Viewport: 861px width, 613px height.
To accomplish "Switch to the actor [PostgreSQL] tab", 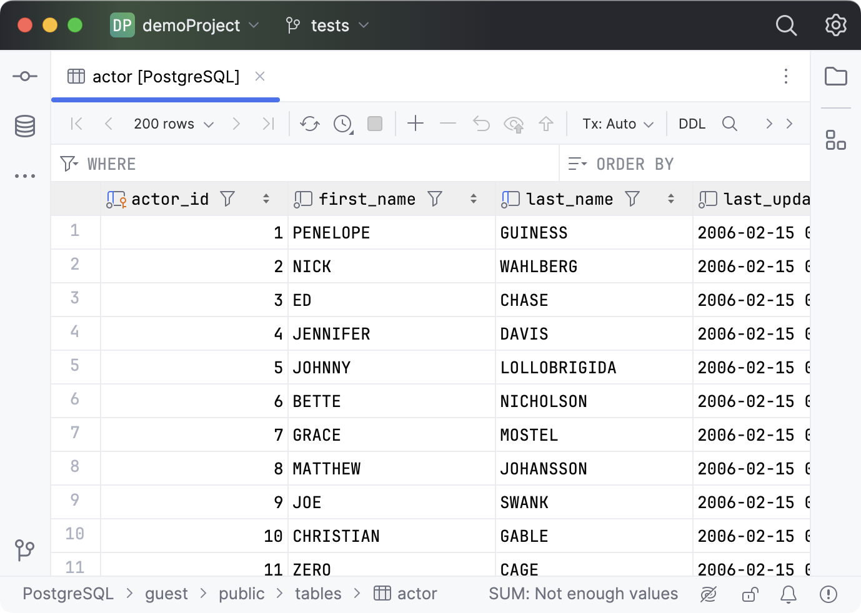I will (166, 76).
